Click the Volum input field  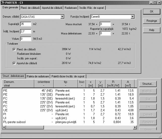point(26,39)
